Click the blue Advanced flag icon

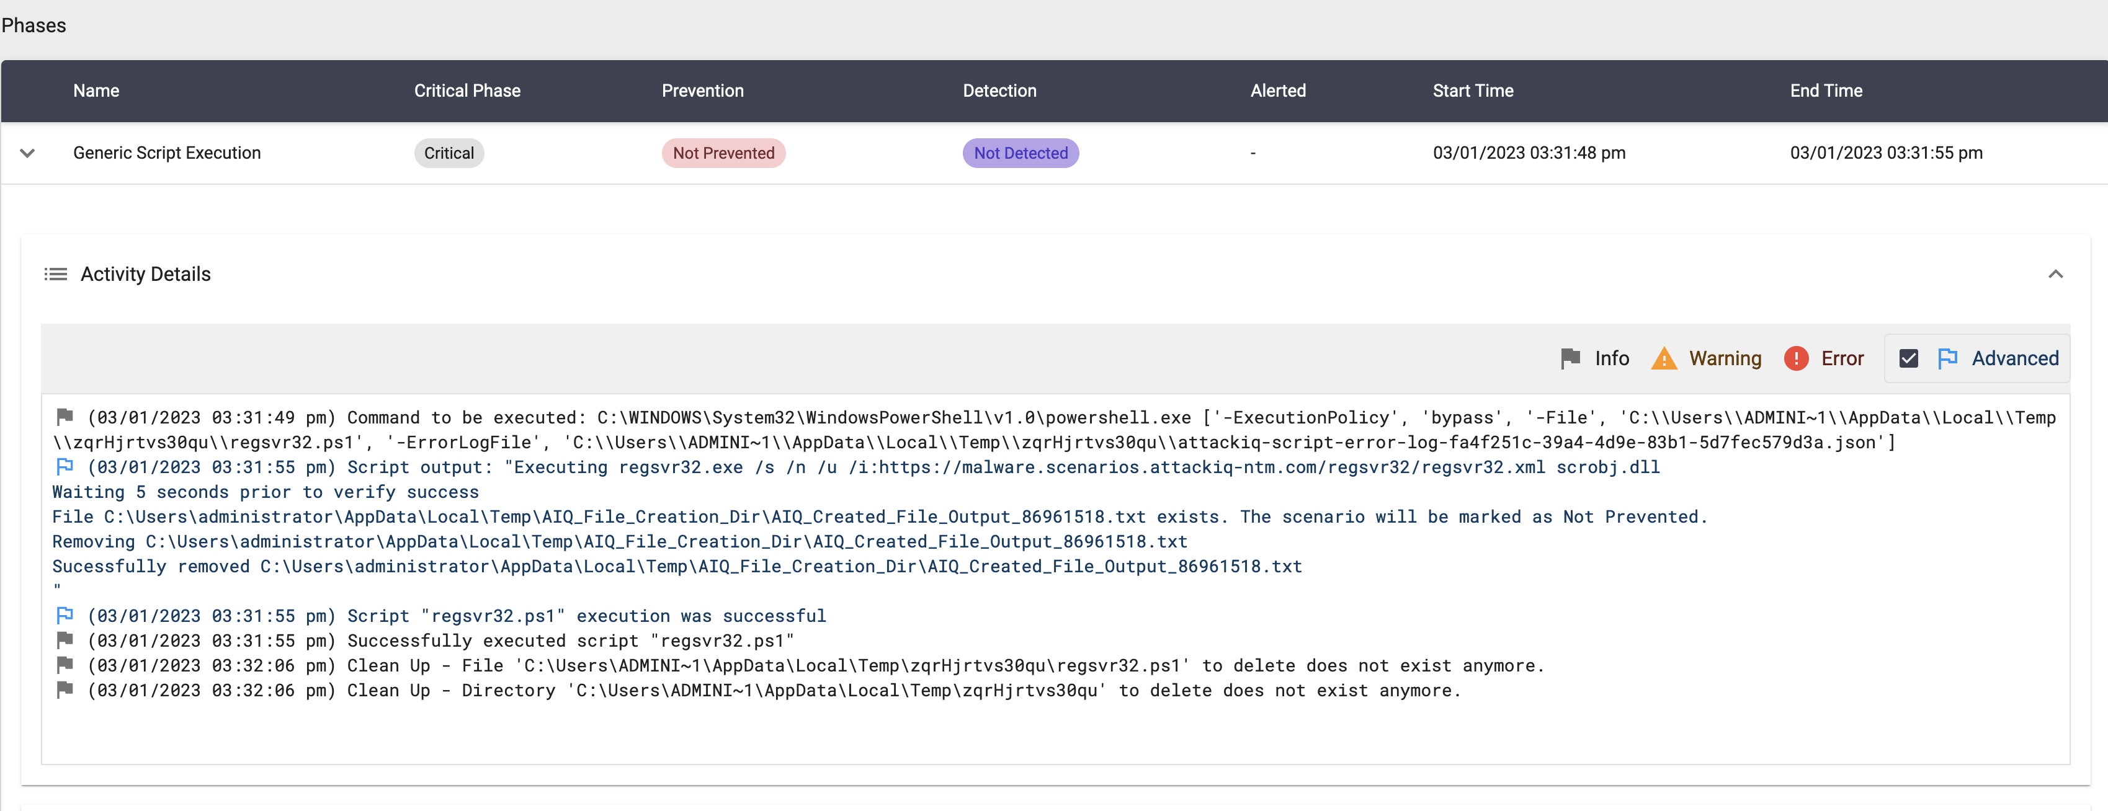pyautogui.click(x=1947, y=358)
